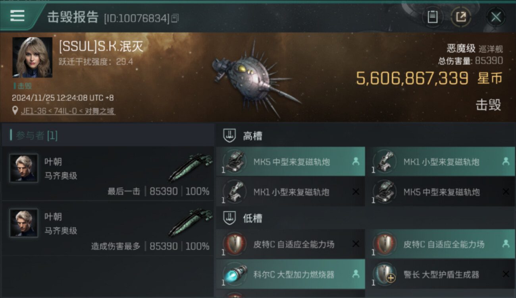Open 叶朝 portrait in 造成伤害最多 row
The height and width of the screenshot is (298, 516).
[x=24, y=223]
